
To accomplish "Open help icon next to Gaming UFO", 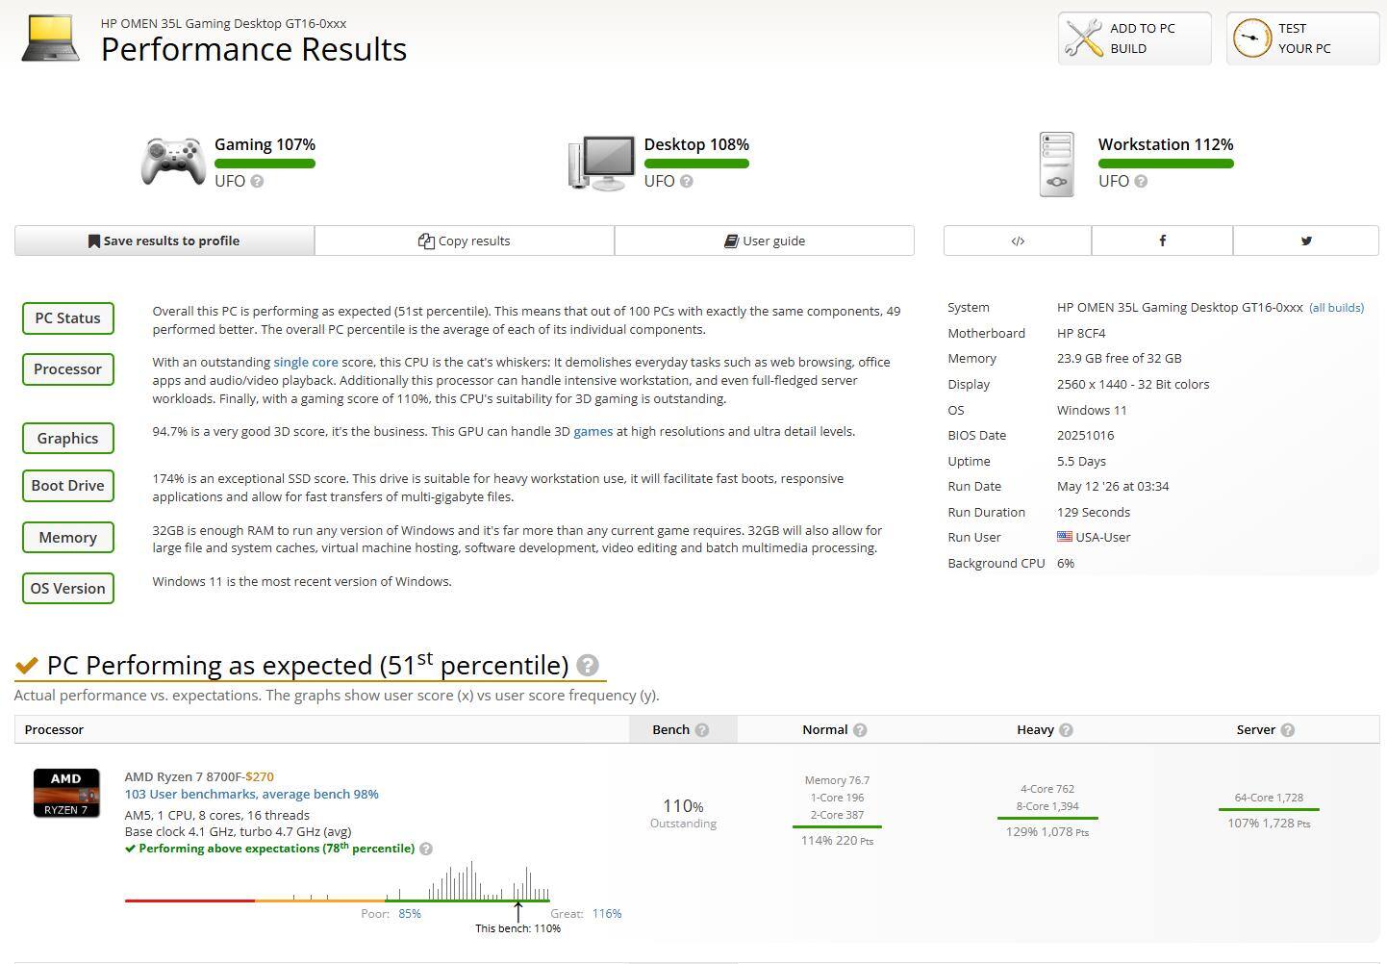I will pos(257,181).
